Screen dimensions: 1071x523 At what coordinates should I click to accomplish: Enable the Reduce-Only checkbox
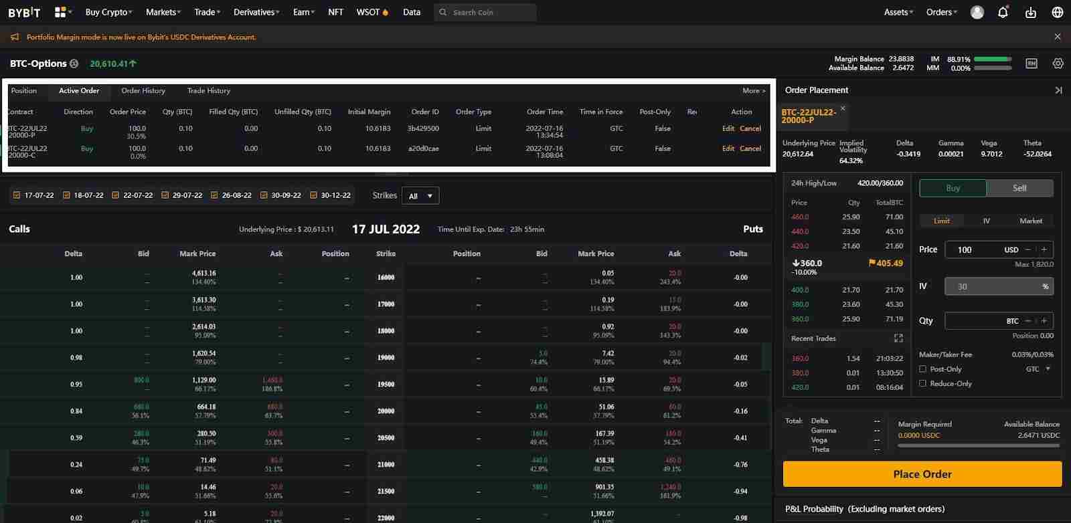pos(923,384)
